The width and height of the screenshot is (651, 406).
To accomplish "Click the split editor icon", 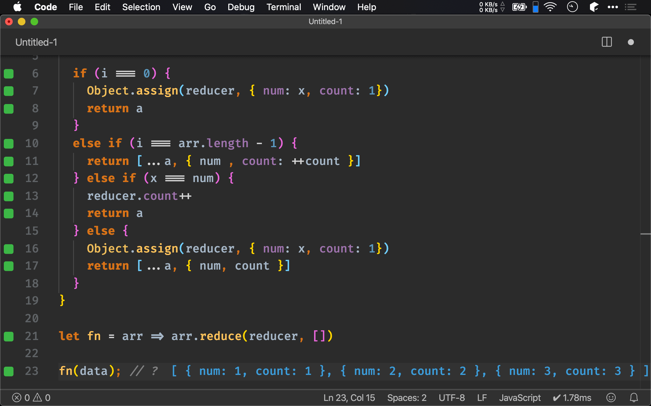I will pos(606,42).
